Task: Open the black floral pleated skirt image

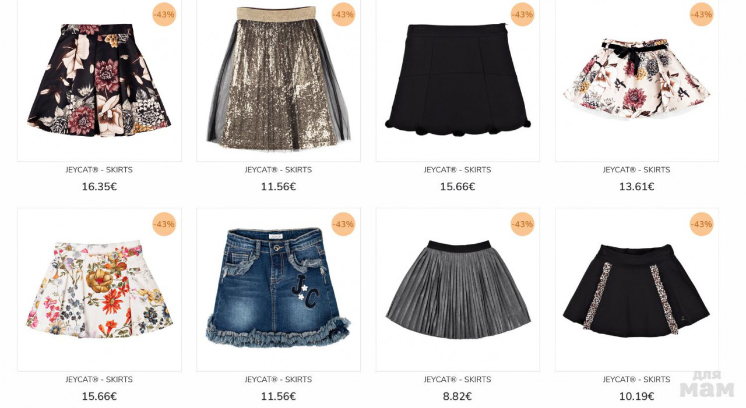Action: tap(99, 80)
